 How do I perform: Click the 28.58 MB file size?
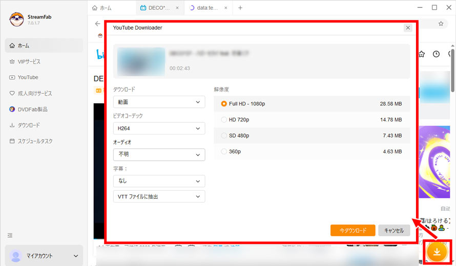390,104
